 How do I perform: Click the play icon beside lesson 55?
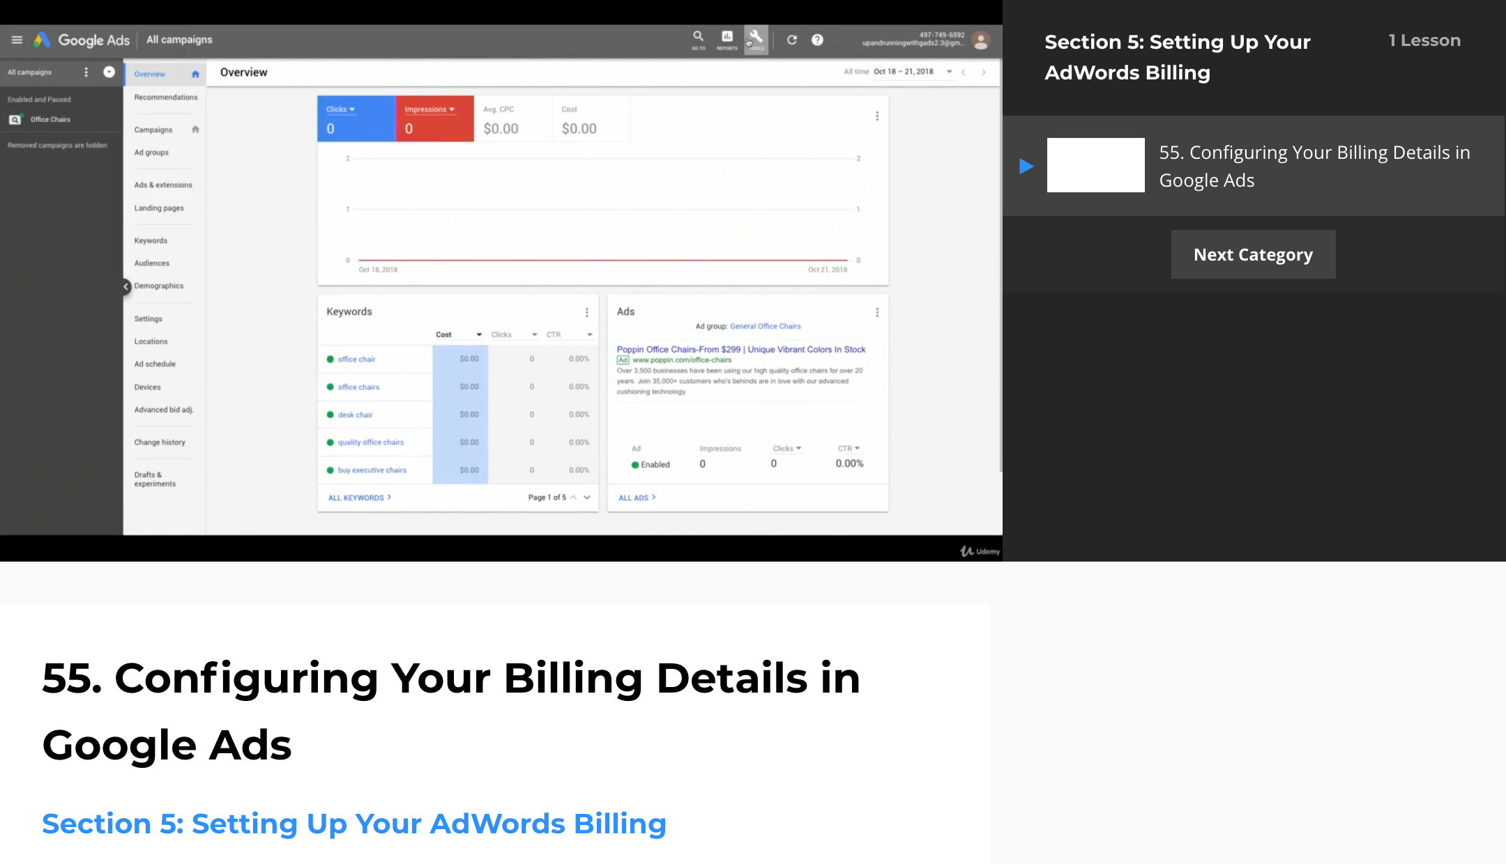[x=1026, y=166]
